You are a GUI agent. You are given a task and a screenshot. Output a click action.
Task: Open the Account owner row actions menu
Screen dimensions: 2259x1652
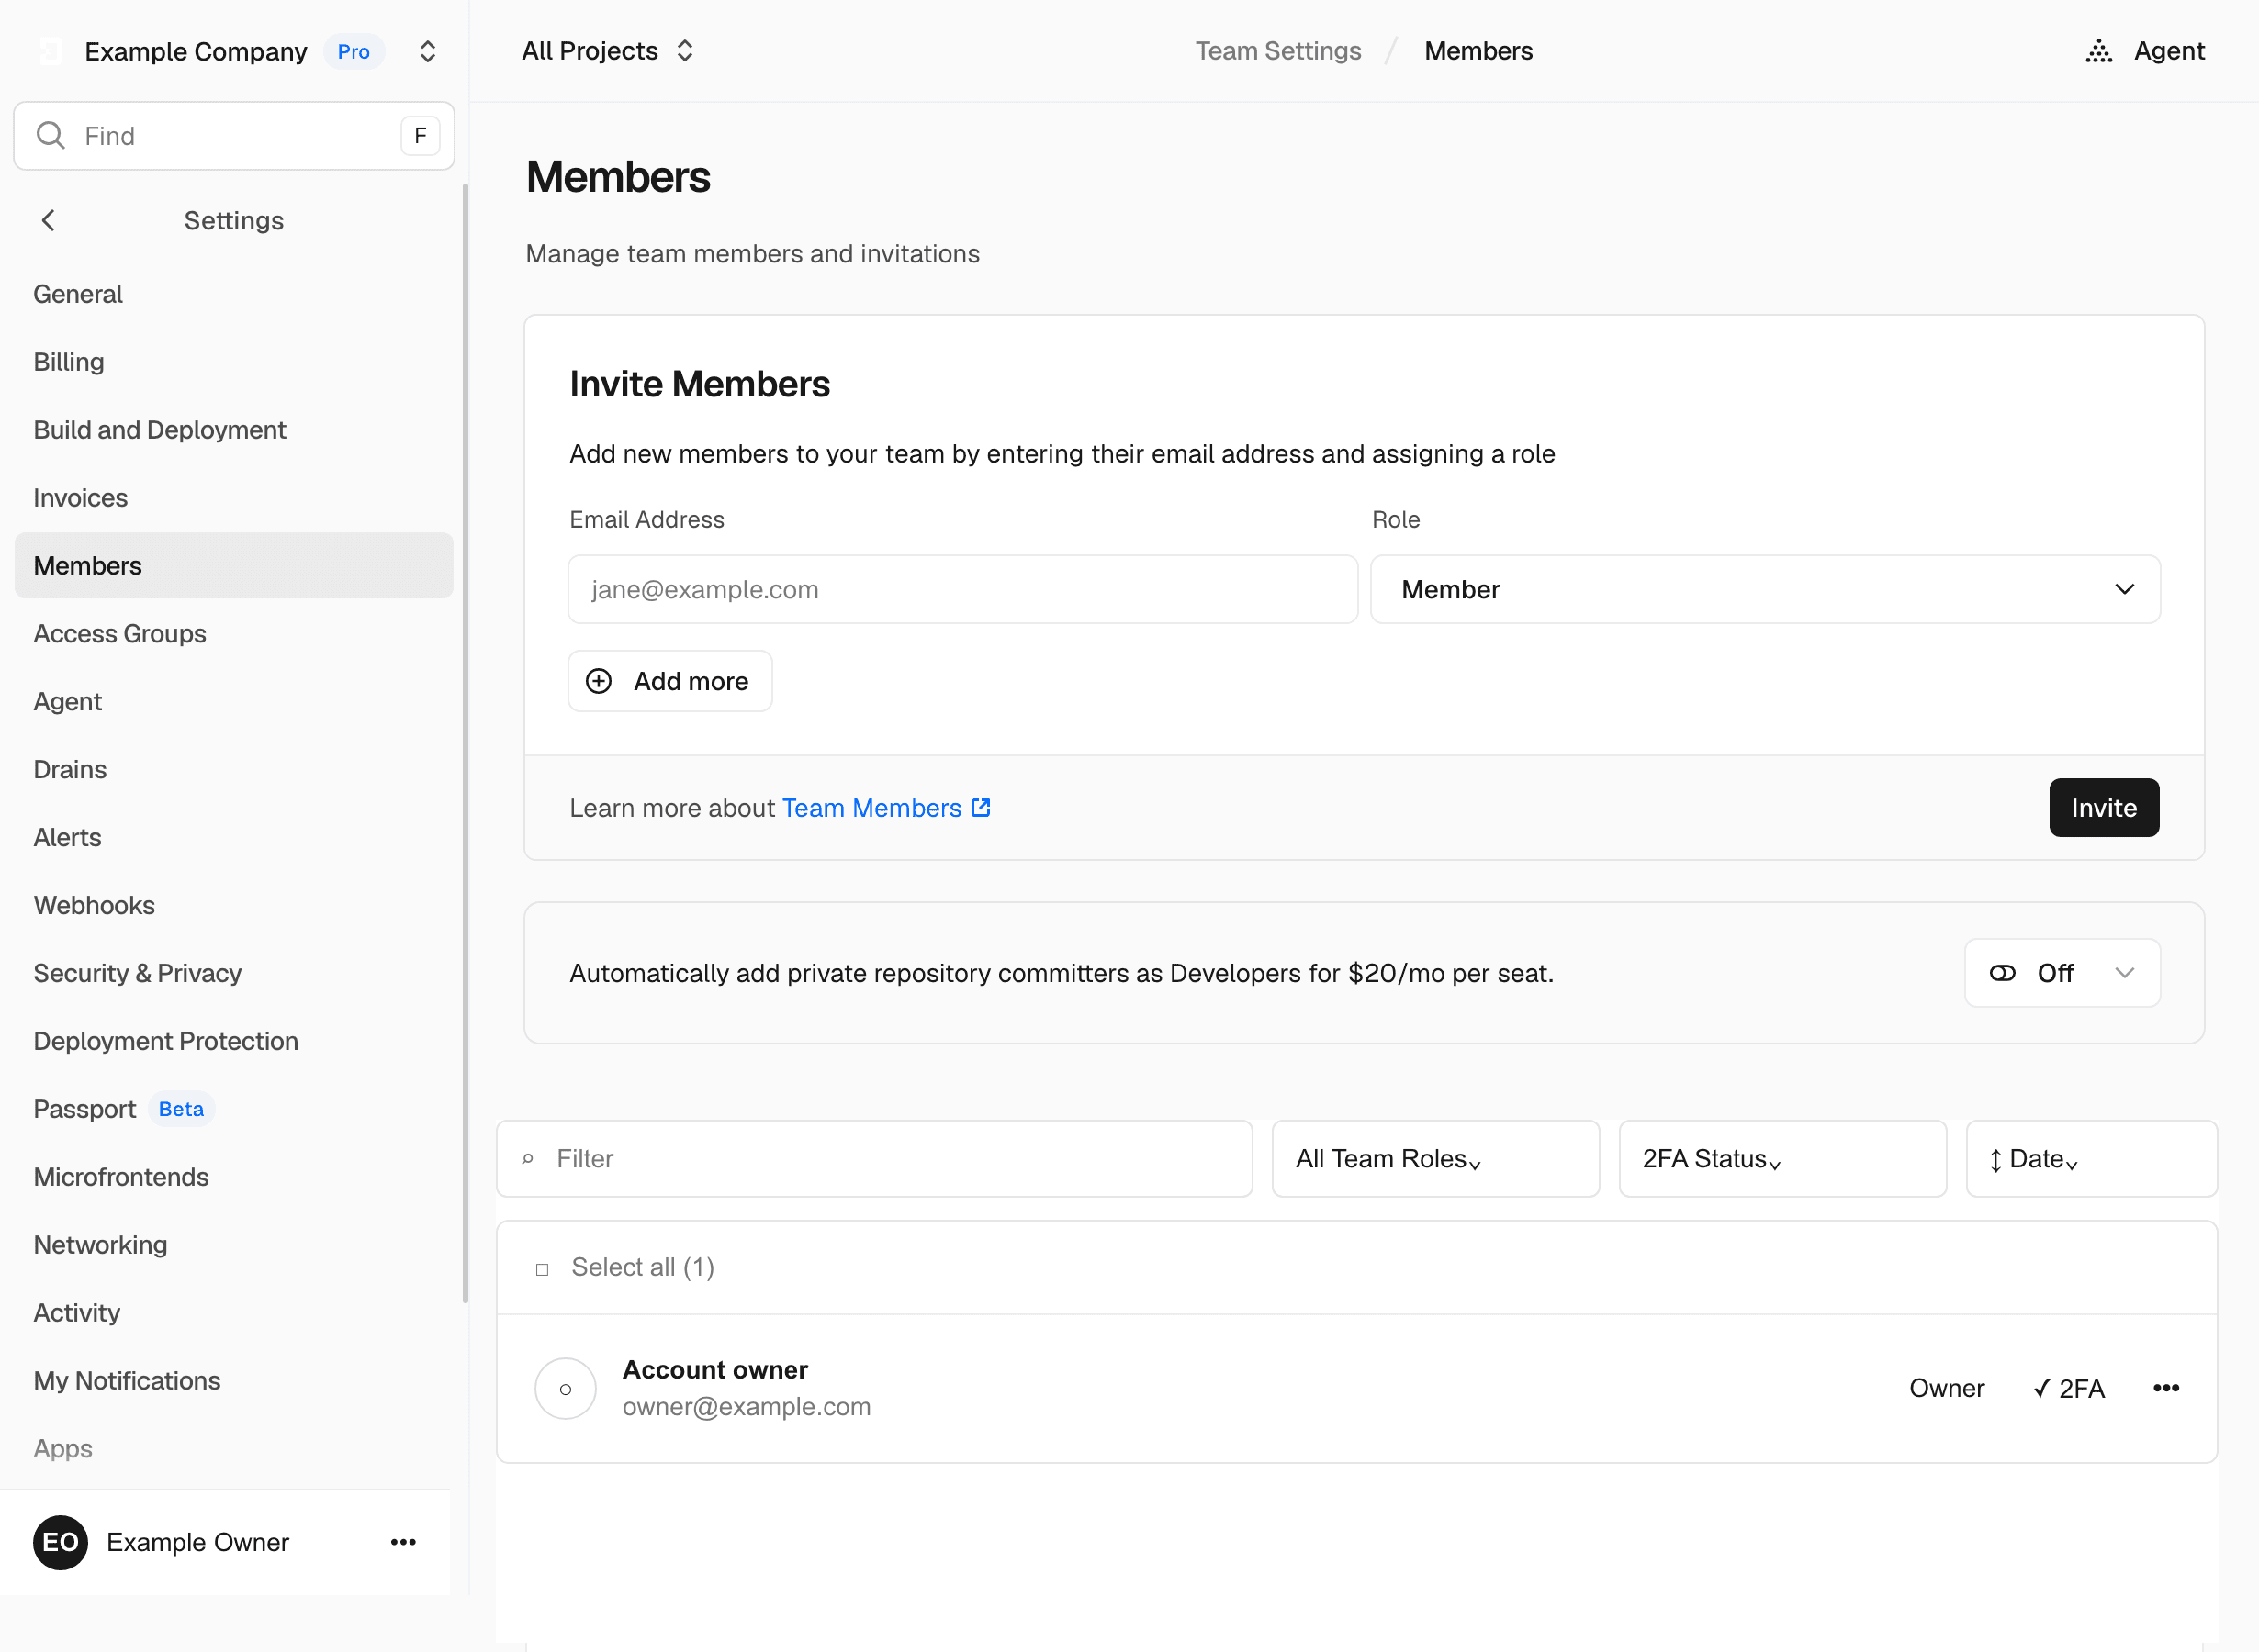(x=2166, y=1389)
